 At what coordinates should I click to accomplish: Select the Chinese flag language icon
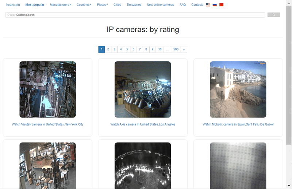click(x=221, y=5)
